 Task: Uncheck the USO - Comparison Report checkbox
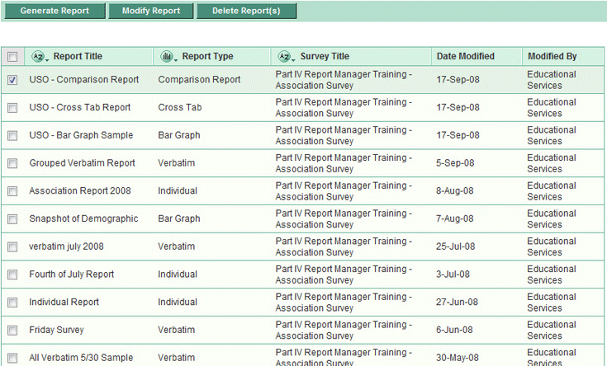pos(12,80)
